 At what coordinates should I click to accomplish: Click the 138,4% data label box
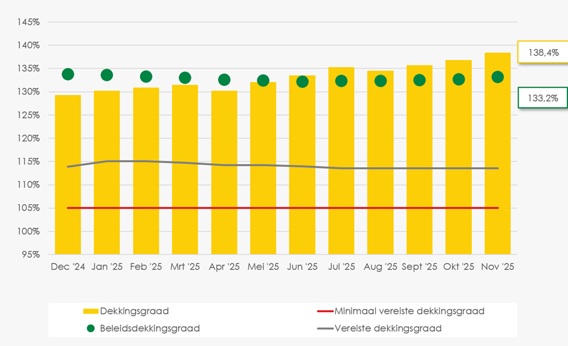542,52
